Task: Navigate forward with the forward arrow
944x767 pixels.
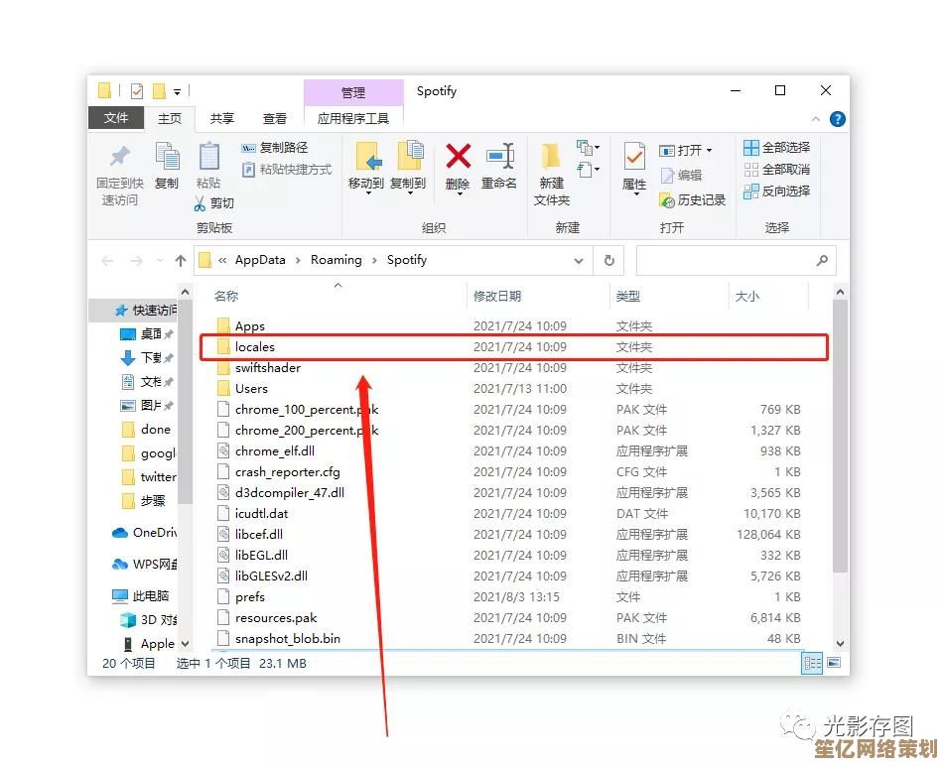Action: [137, 261]
